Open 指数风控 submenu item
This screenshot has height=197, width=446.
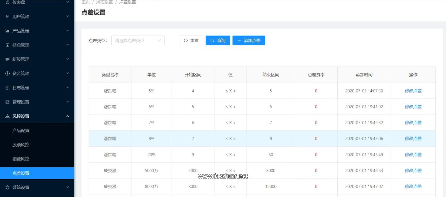(37, 159)
